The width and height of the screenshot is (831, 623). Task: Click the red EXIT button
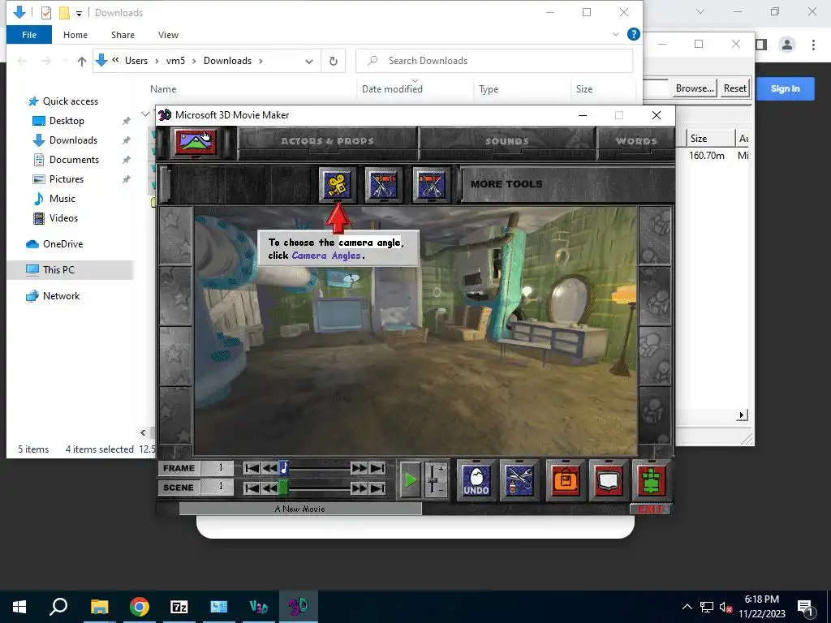[x=650, y=509]
